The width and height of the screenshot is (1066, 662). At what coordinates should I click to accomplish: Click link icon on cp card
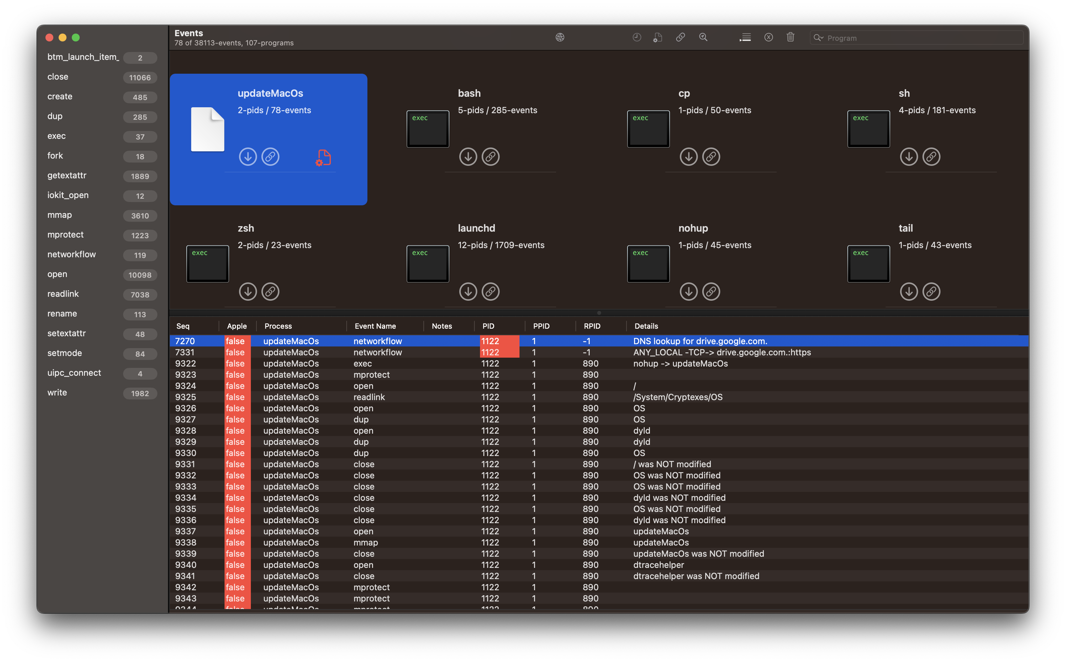711,157
